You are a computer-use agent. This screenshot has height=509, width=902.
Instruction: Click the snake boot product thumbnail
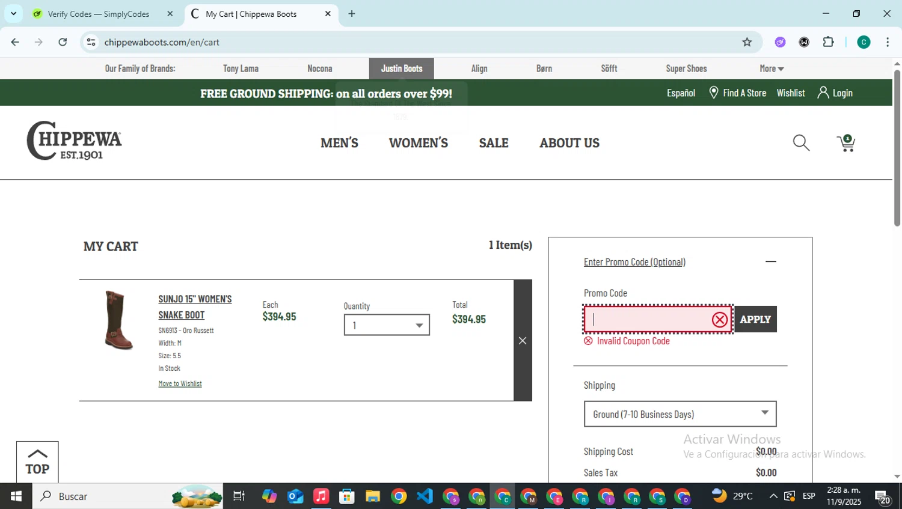pyautogui.click(x=118, y=320)
